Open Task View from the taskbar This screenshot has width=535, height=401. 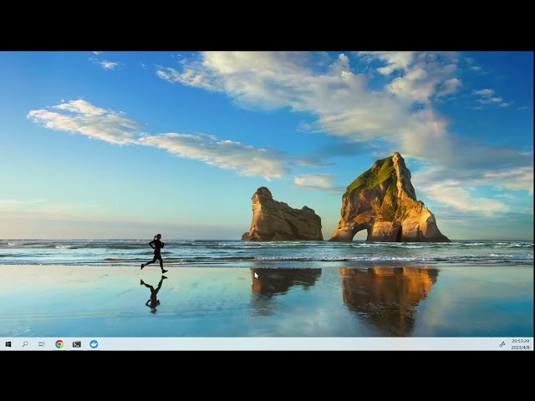[x=41, y=344]
